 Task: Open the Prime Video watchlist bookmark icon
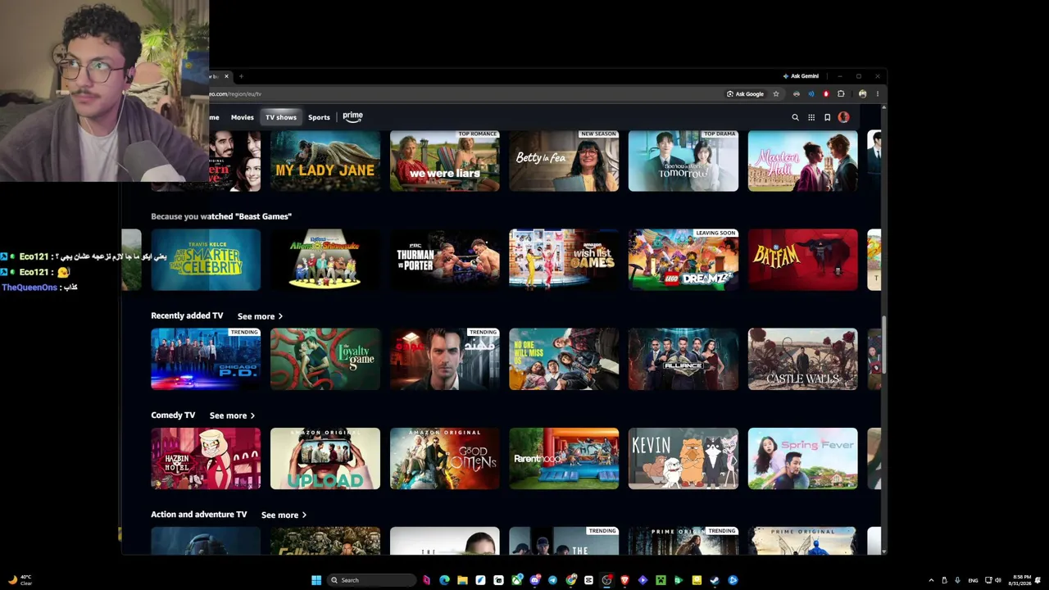coord(828,117)
